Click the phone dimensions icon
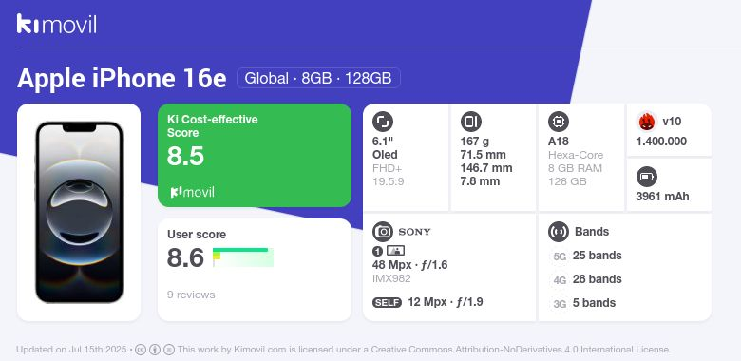The image size is (741, 361). coord(470,122)
